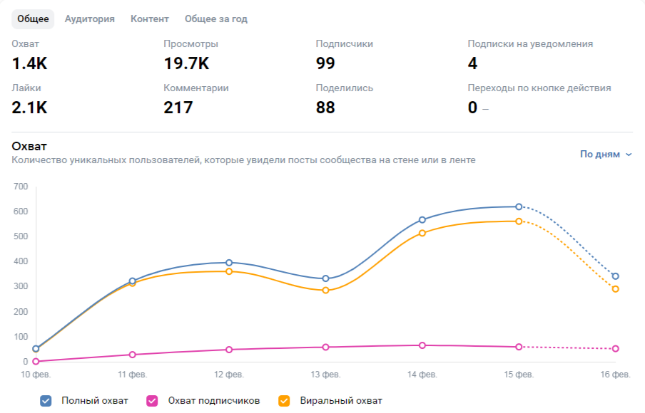Click the Подписчики 99 metric

point(344,56)
